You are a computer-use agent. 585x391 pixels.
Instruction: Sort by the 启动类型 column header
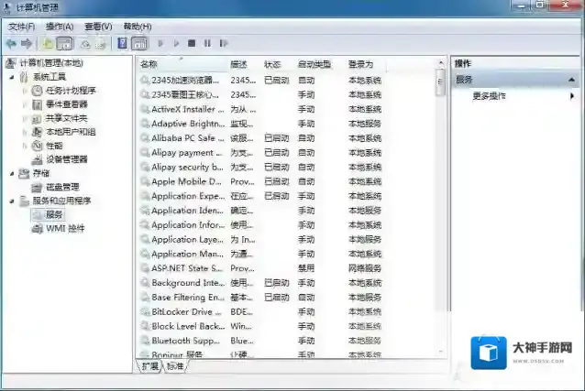coord(321,64)
